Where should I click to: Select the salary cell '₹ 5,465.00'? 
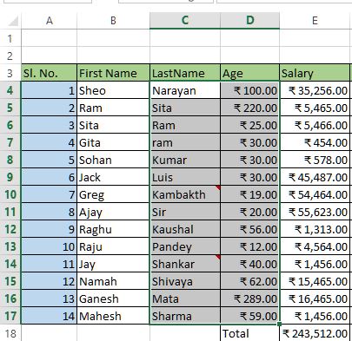tap(315, 108)
